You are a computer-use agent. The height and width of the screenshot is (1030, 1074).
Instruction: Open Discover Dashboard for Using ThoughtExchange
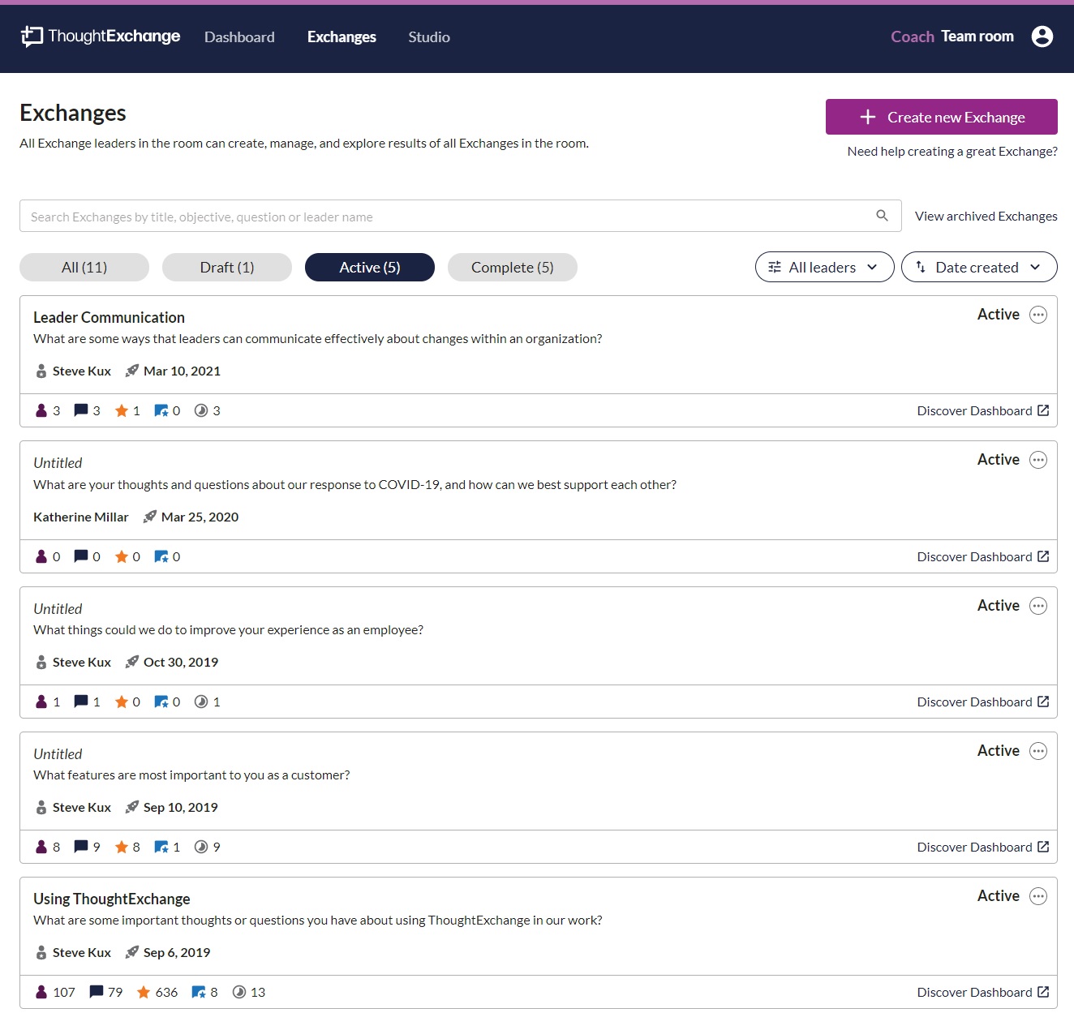tap(983, 992)
